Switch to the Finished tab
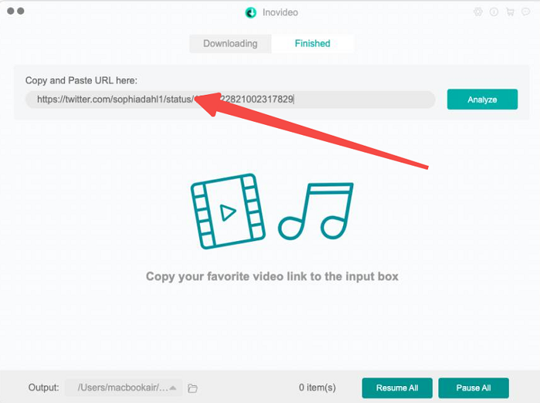Image resolution: width=540 pixels, height=403 pixels. pos(312,44)
